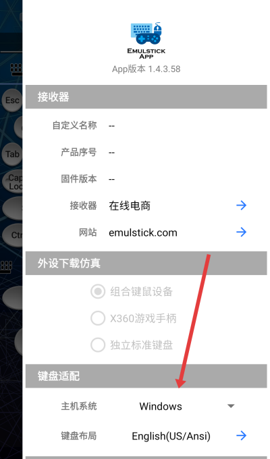This screenshot has width=270, height=459.
Task: Open keyboard layout selection arrow
Action: (241, 436)
